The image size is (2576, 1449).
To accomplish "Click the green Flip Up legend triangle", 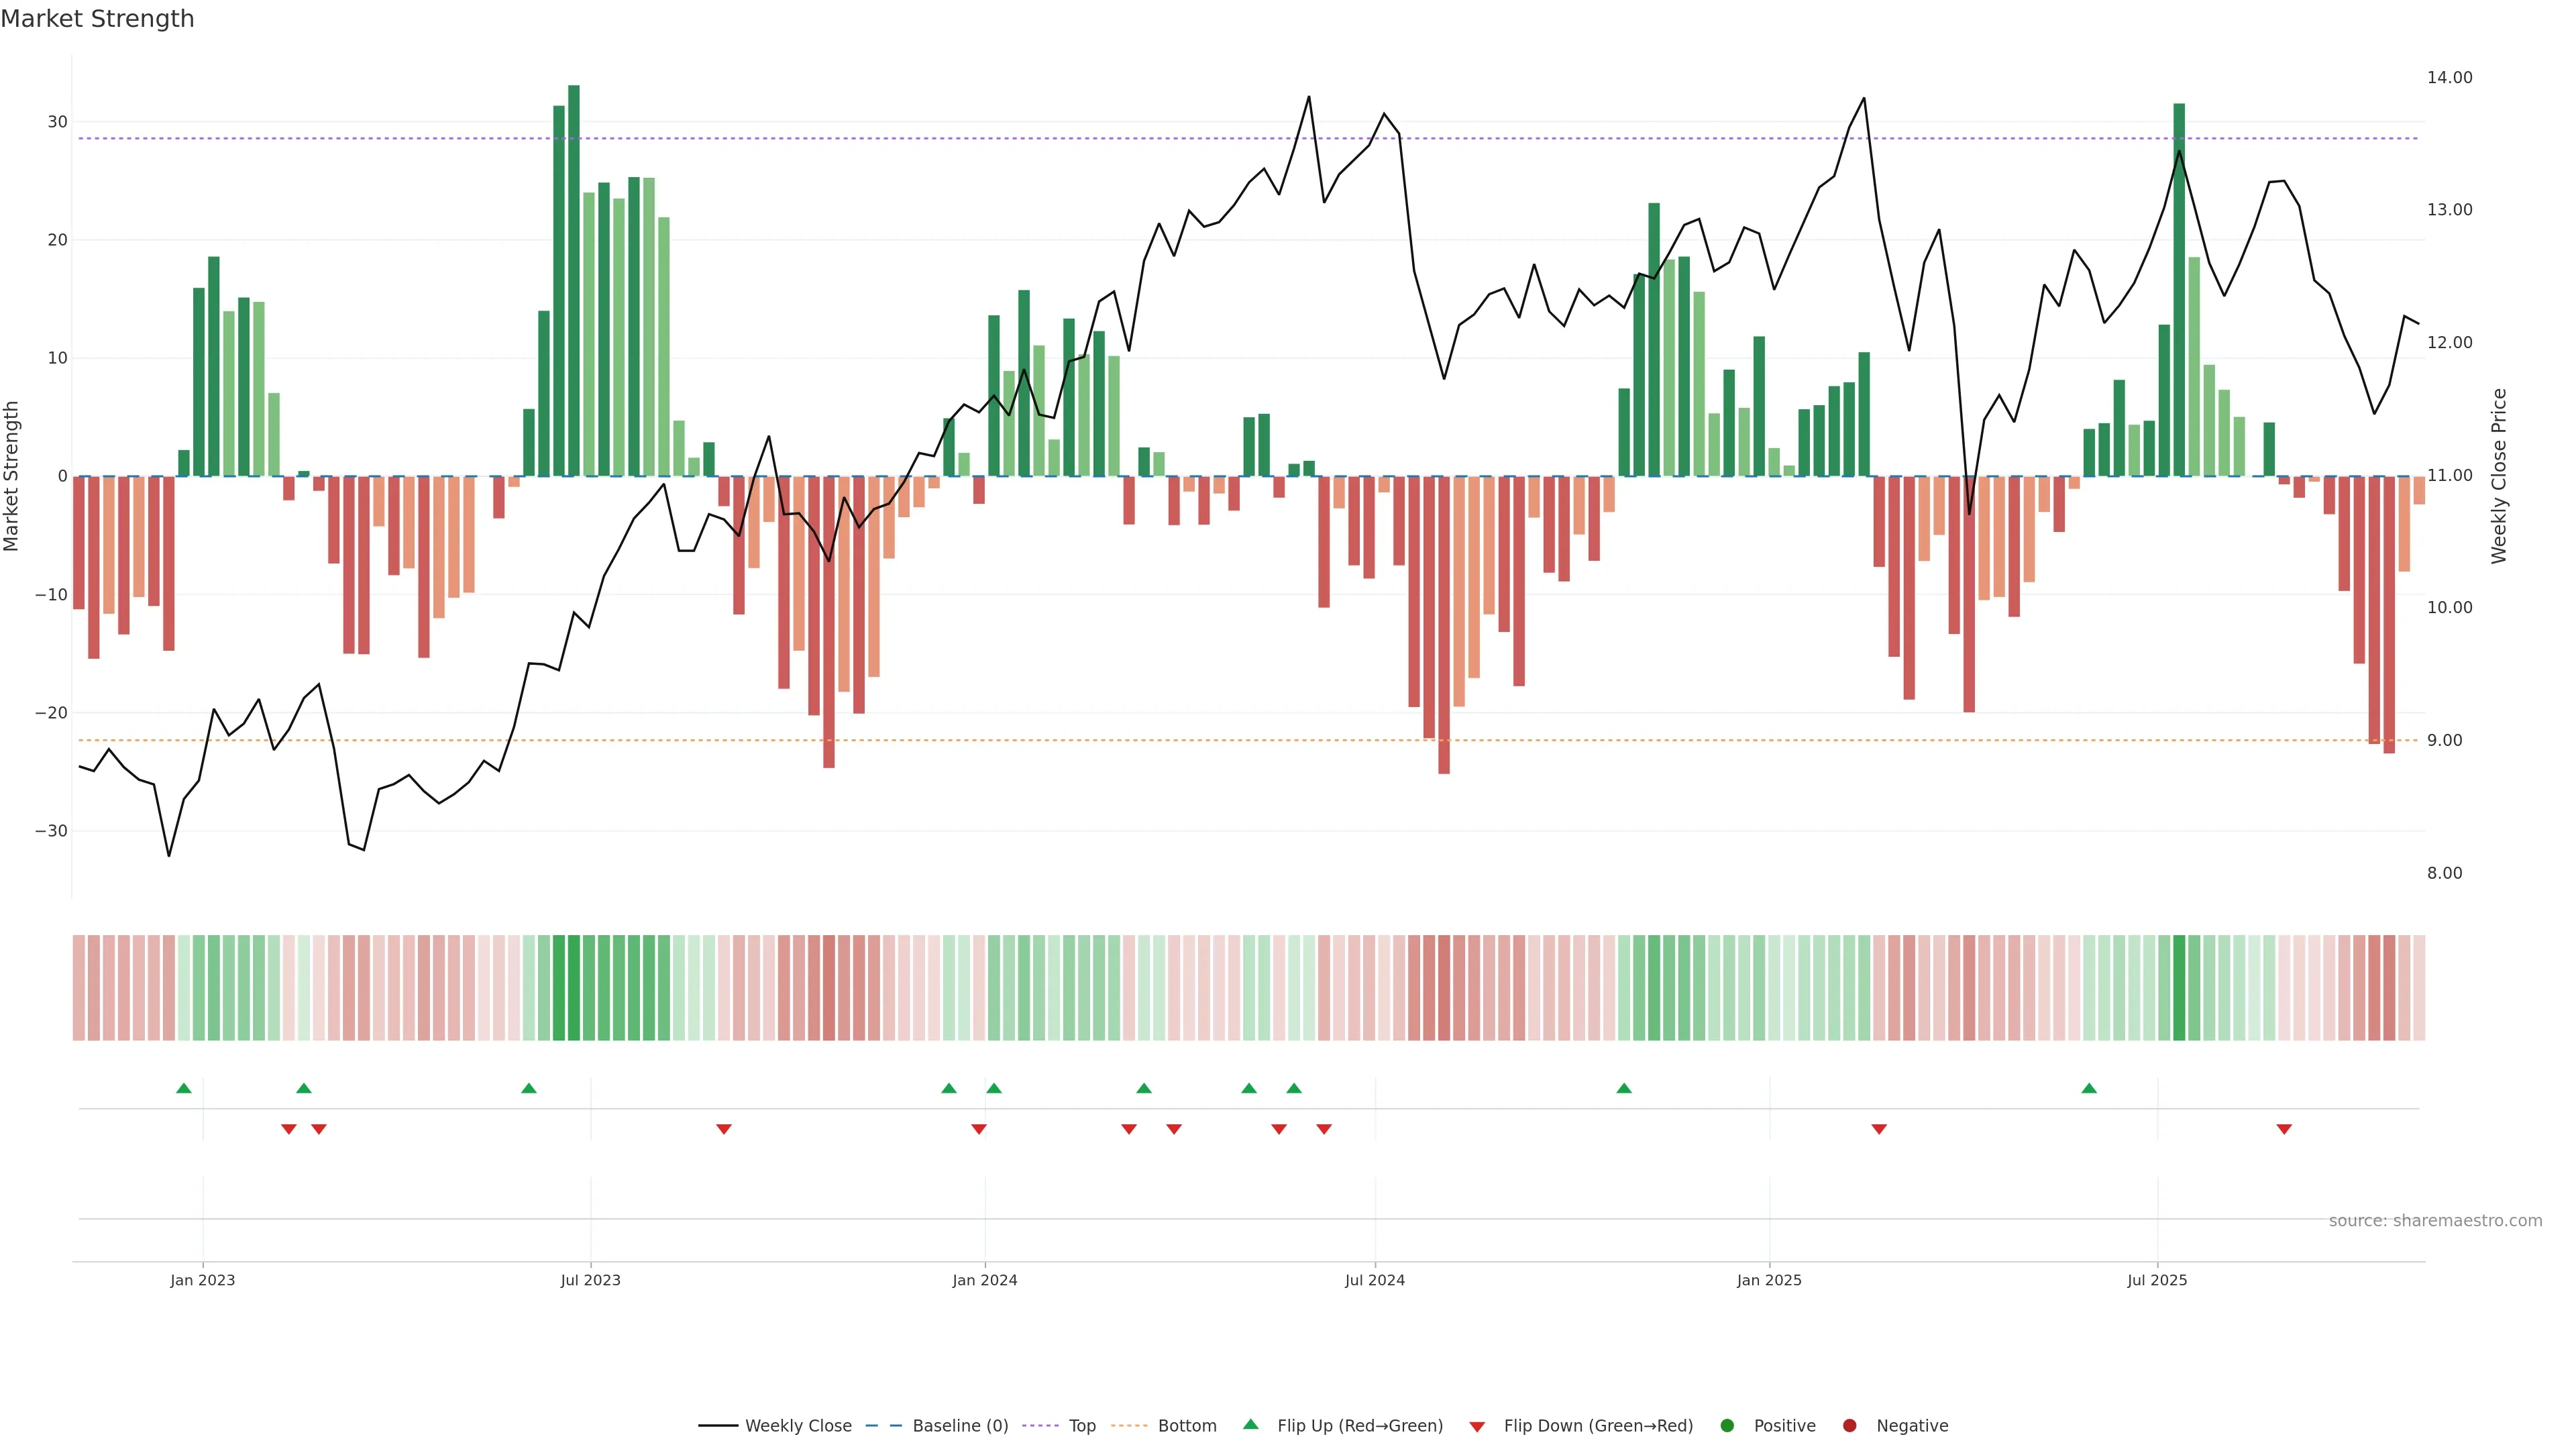I will pyautogui.click(x=1250, y=1425).
